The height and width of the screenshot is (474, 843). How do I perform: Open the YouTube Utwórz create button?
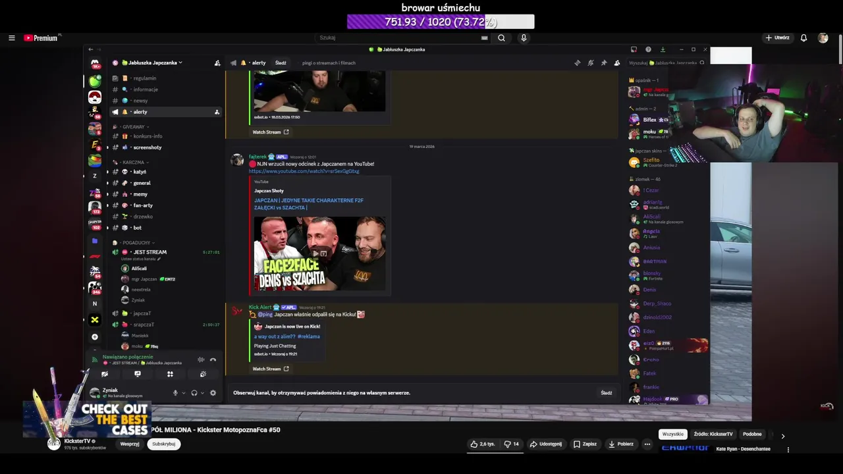(777, 38)
